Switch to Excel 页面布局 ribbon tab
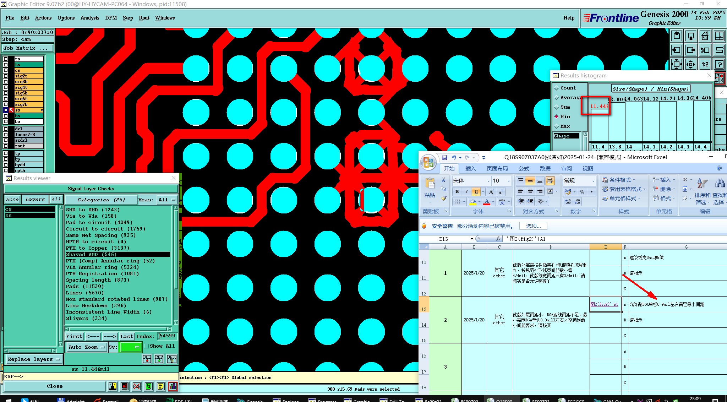This screenshot has height=402, width=727. [497, 168]
